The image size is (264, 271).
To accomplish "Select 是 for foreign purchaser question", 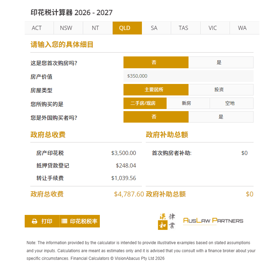I will click(221, 117).
